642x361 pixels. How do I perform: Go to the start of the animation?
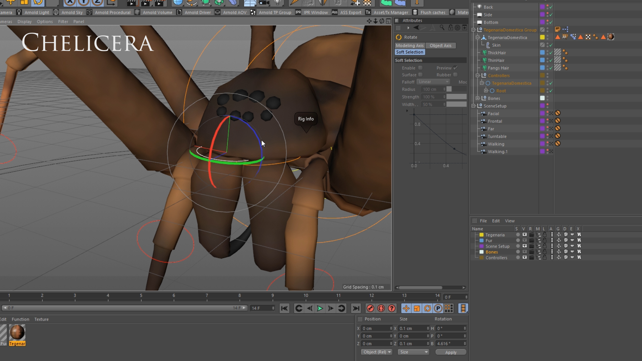pyautogui.click(x=284, y=308)
